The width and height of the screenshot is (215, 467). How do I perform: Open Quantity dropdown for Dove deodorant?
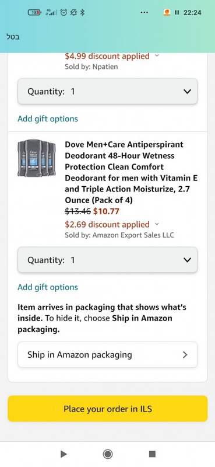[107, 260]
